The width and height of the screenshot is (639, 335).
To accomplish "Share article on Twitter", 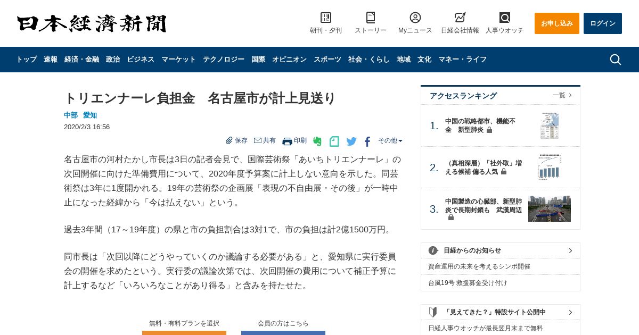I will coord(351,141).
